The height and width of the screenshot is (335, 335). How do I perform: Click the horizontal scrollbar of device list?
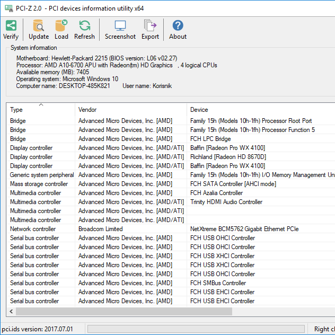pyautogui.click(x=159, y=312)
